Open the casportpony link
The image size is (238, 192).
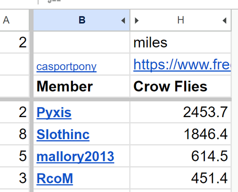(66, 67)
